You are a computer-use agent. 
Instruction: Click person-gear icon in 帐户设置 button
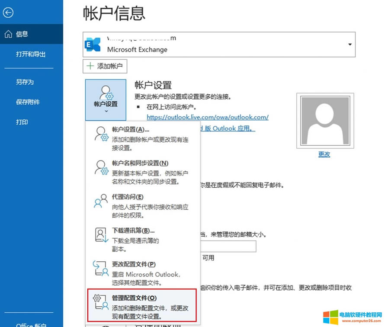pyautogui.click(x=106, y=92)
